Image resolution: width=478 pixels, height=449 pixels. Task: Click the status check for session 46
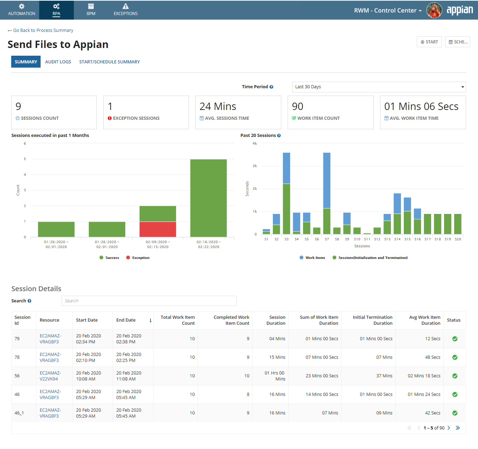coord(455,394)
